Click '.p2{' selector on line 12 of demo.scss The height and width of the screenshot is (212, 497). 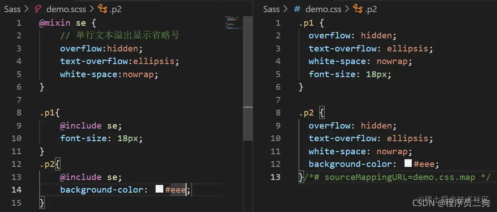[50, 164]
